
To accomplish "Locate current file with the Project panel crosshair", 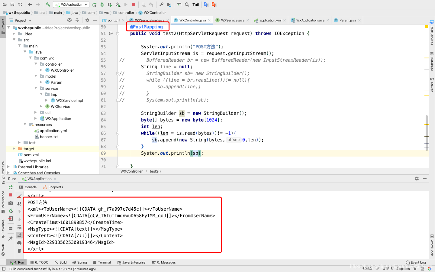I will tap(69, 20).
